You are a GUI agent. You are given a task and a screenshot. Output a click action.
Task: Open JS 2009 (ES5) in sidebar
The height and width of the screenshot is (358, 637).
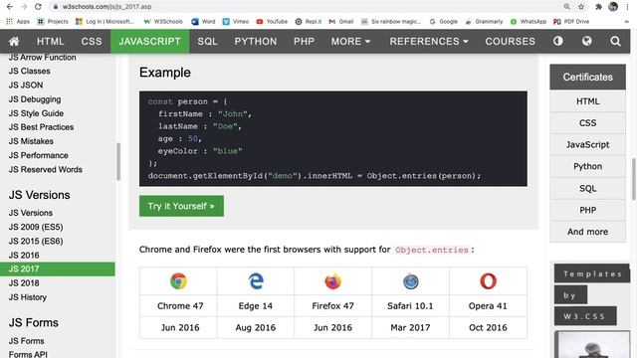click(x=36, y=227)
